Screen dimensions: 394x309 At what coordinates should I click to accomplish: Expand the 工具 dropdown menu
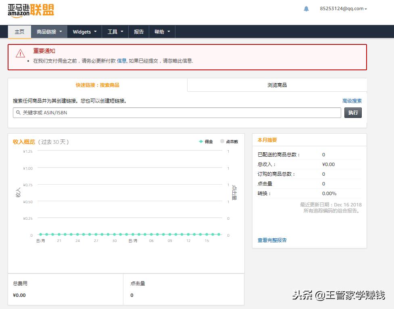pyautogui.click(x=115, y=31)
